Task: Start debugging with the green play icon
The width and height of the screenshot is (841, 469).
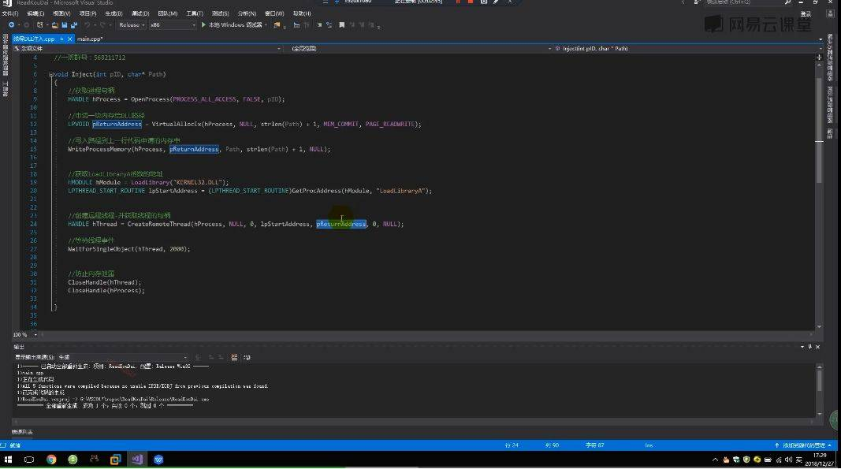Action: (203, 25)
